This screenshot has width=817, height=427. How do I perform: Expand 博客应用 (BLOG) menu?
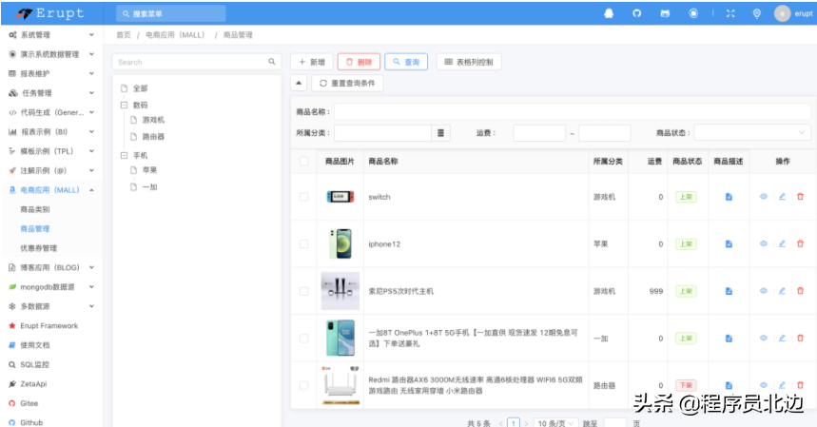[x=51, y=267]
